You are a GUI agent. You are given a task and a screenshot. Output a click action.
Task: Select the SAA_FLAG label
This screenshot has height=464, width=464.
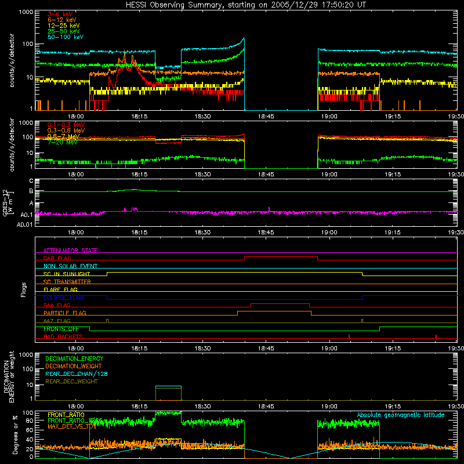tap(57, 305)
